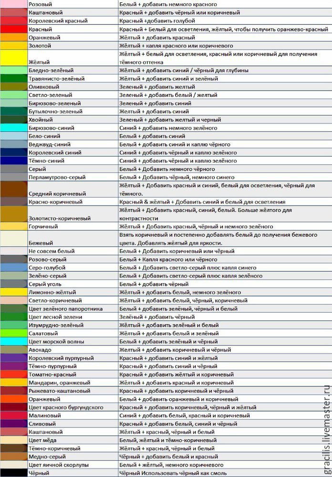Click the red swatch beside "Красный"
The image size is (332, 477).
tap(13, 29)
